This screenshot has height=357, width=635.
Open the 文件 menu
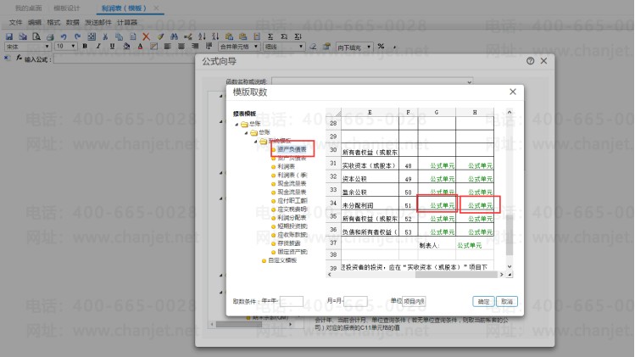pyautogui.click(x=15, y=22)
